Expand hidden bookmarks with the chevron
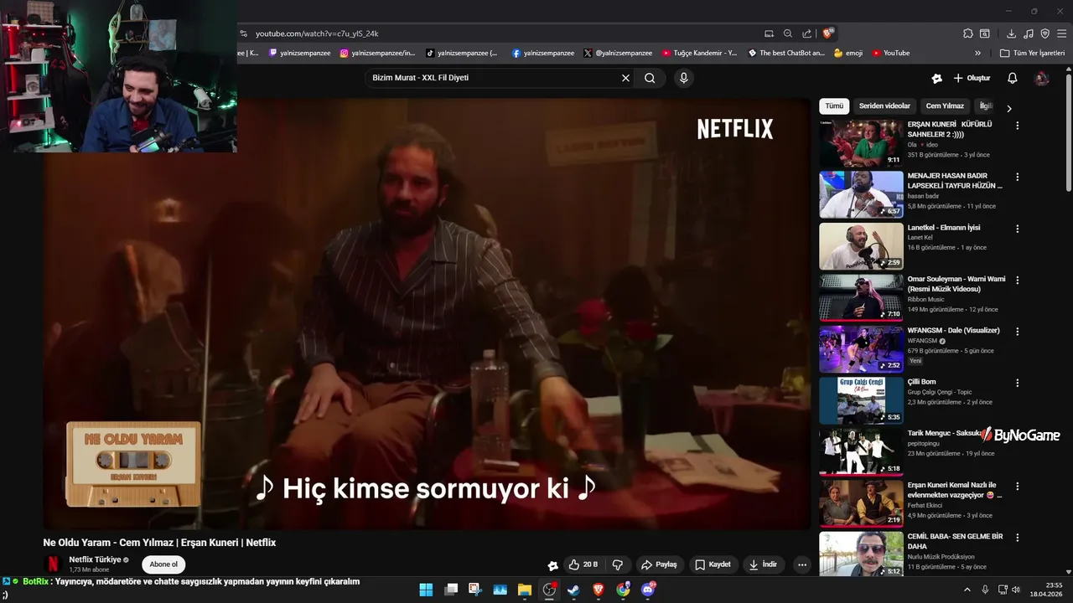This screenshot has height=603, width=1073. click(x=977, y=53)
